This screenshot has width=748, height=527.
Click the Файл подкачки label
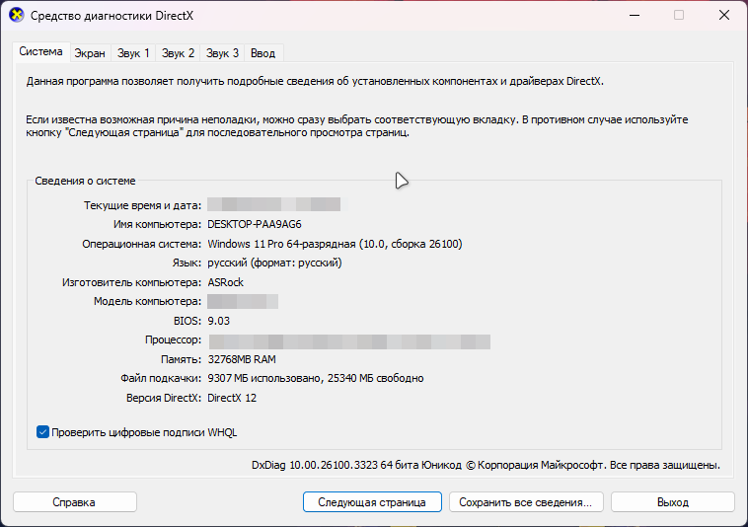point(161,378)
